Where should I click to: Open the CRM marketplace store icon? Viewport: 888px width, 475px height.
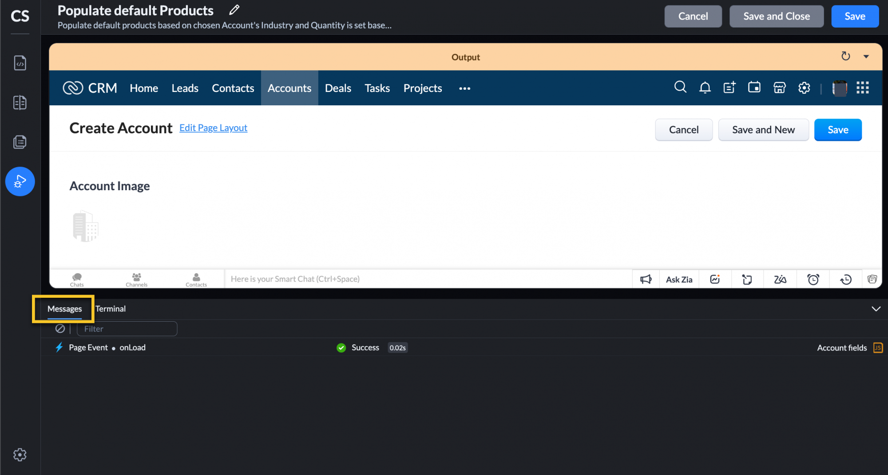coord(780,88)
